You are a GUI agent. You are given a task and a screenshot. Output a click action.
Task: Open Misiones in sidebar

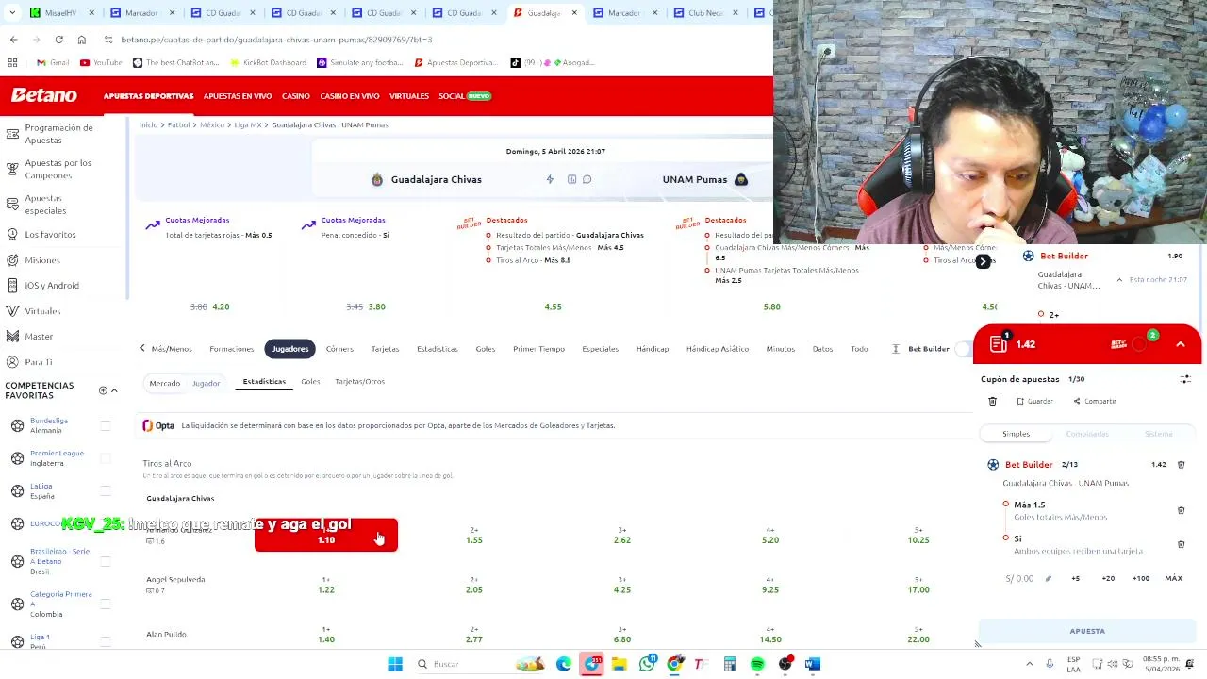click(x=42, y=260)
